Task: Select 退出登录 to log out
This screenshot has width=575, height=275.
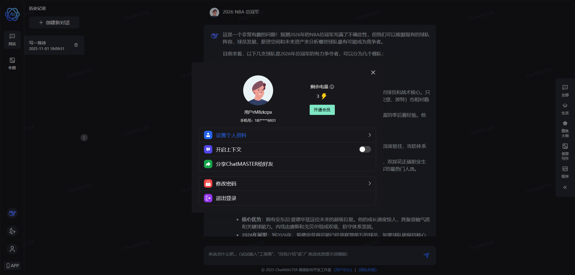Action: (226, 198)
